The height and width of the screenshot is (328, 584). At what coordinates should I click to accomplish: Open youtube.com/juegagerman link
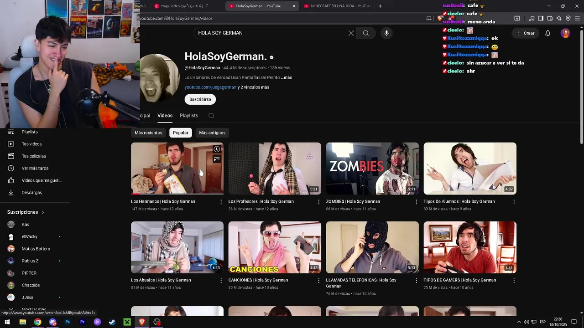pos(210,87)
